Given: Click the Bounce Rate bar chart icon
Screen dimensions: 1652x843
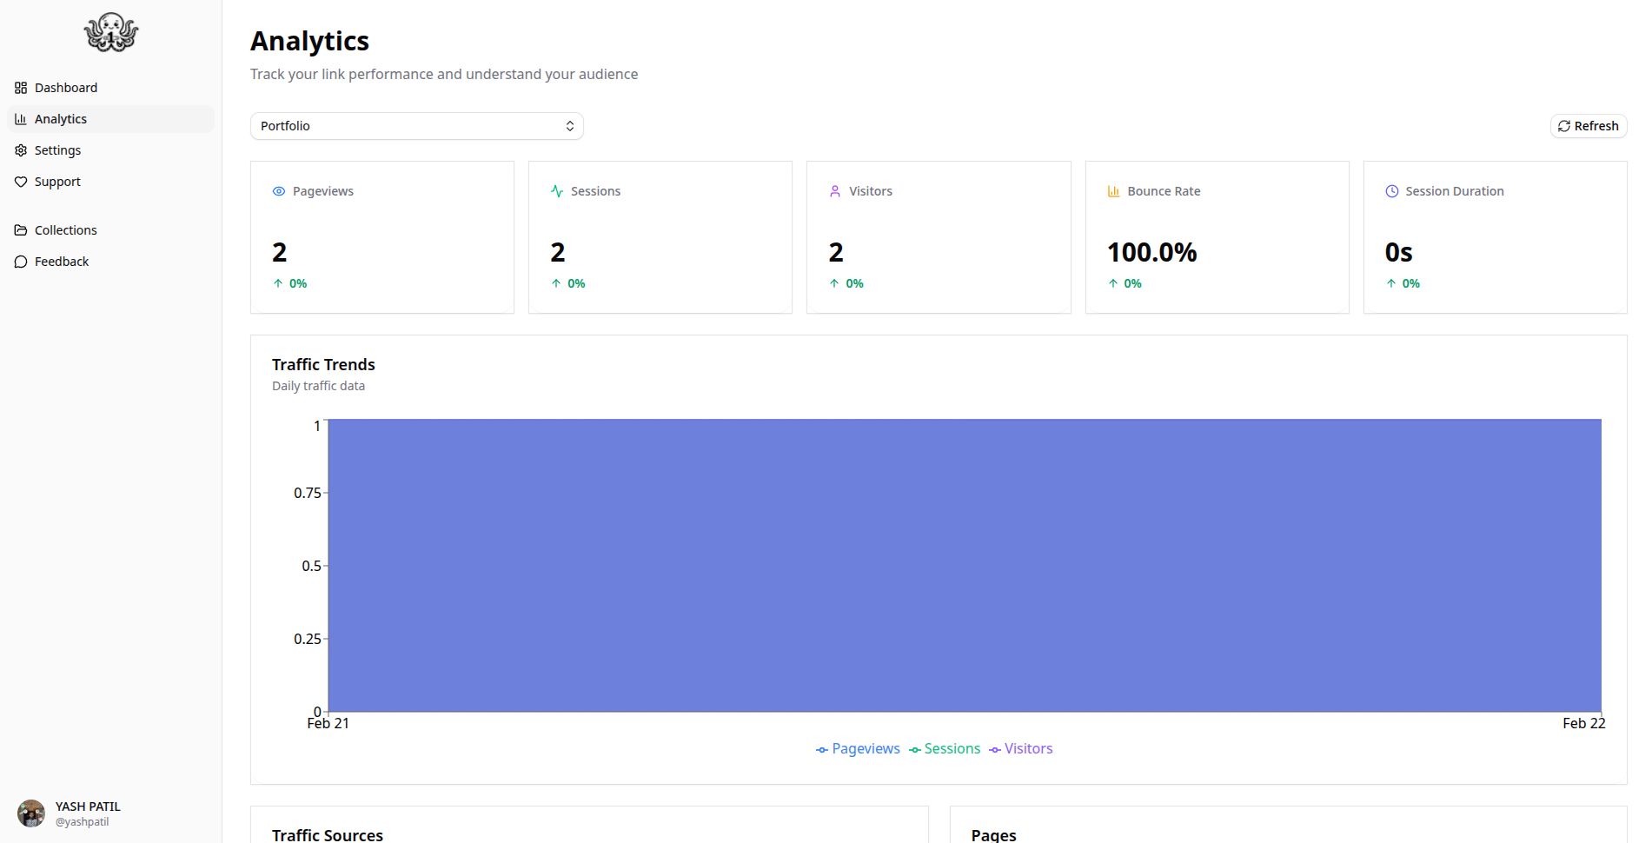Looking at the screenshot, I should coord(1113,191).
